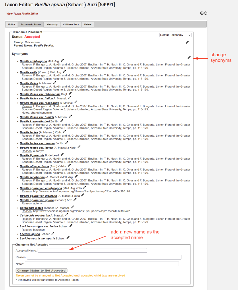Click pencil icon for Buellia liguriensis

(62, 155)
